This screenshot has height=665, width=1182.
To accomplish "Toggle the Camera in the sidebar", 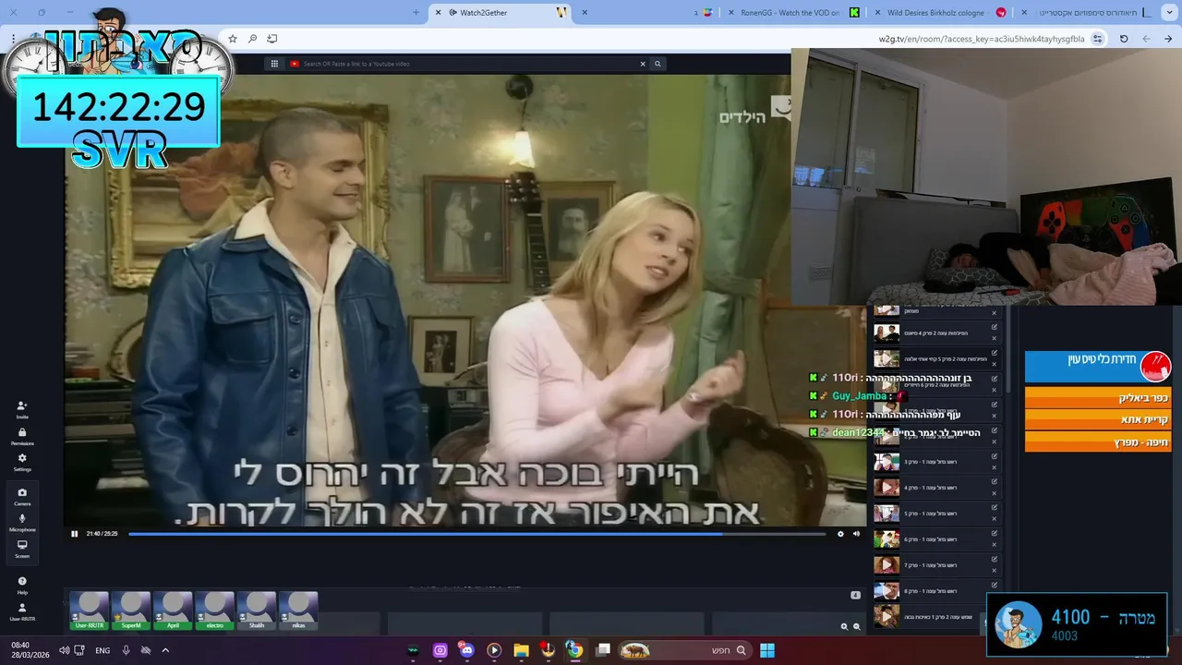I will [x=22, y=496].
